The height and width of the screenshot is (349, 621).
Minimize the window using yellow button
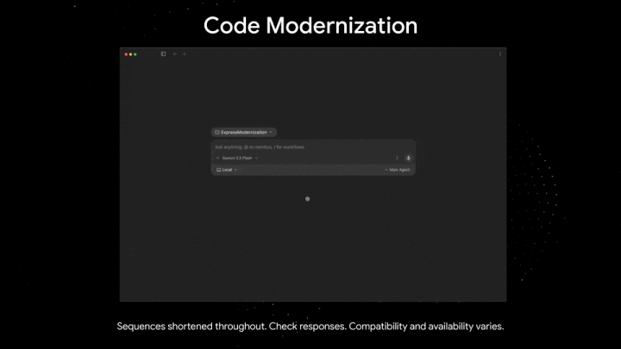click(131, 54)
